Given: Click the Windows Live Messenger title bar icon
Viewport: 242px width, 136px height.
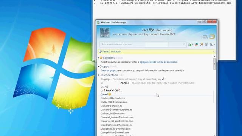Looking at the screenshot, I should pos(98,22).
